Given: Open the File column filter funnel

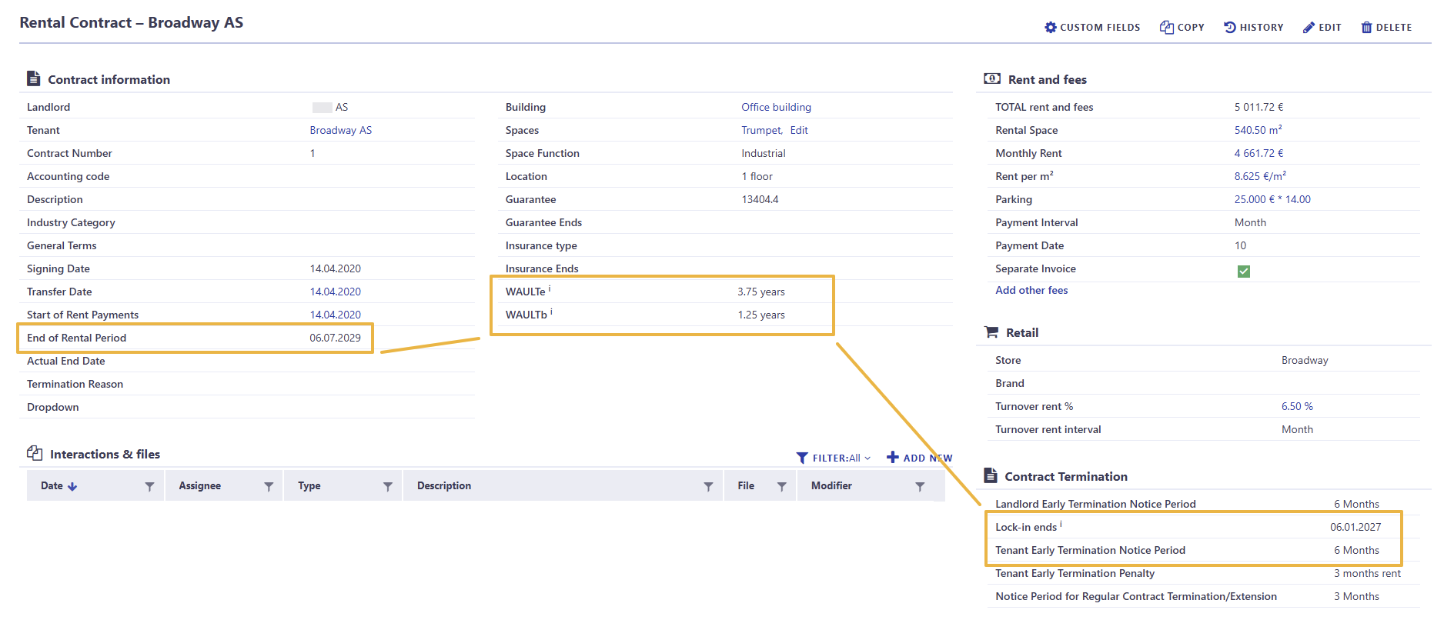Looking at the screenshot, I should point(781,486).
